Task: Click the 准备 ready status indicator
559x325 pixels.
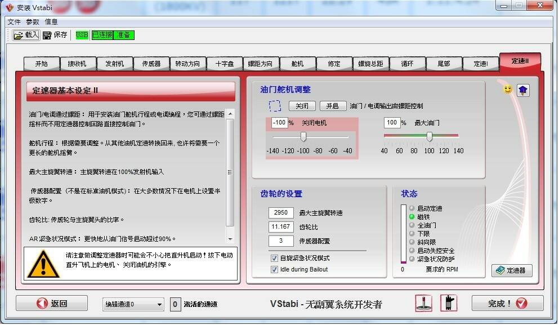Action: [x=124, y=35]
